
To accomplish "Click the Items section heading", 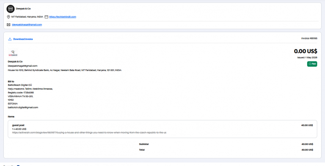I will pyautogui.click(x=11, y=117).
